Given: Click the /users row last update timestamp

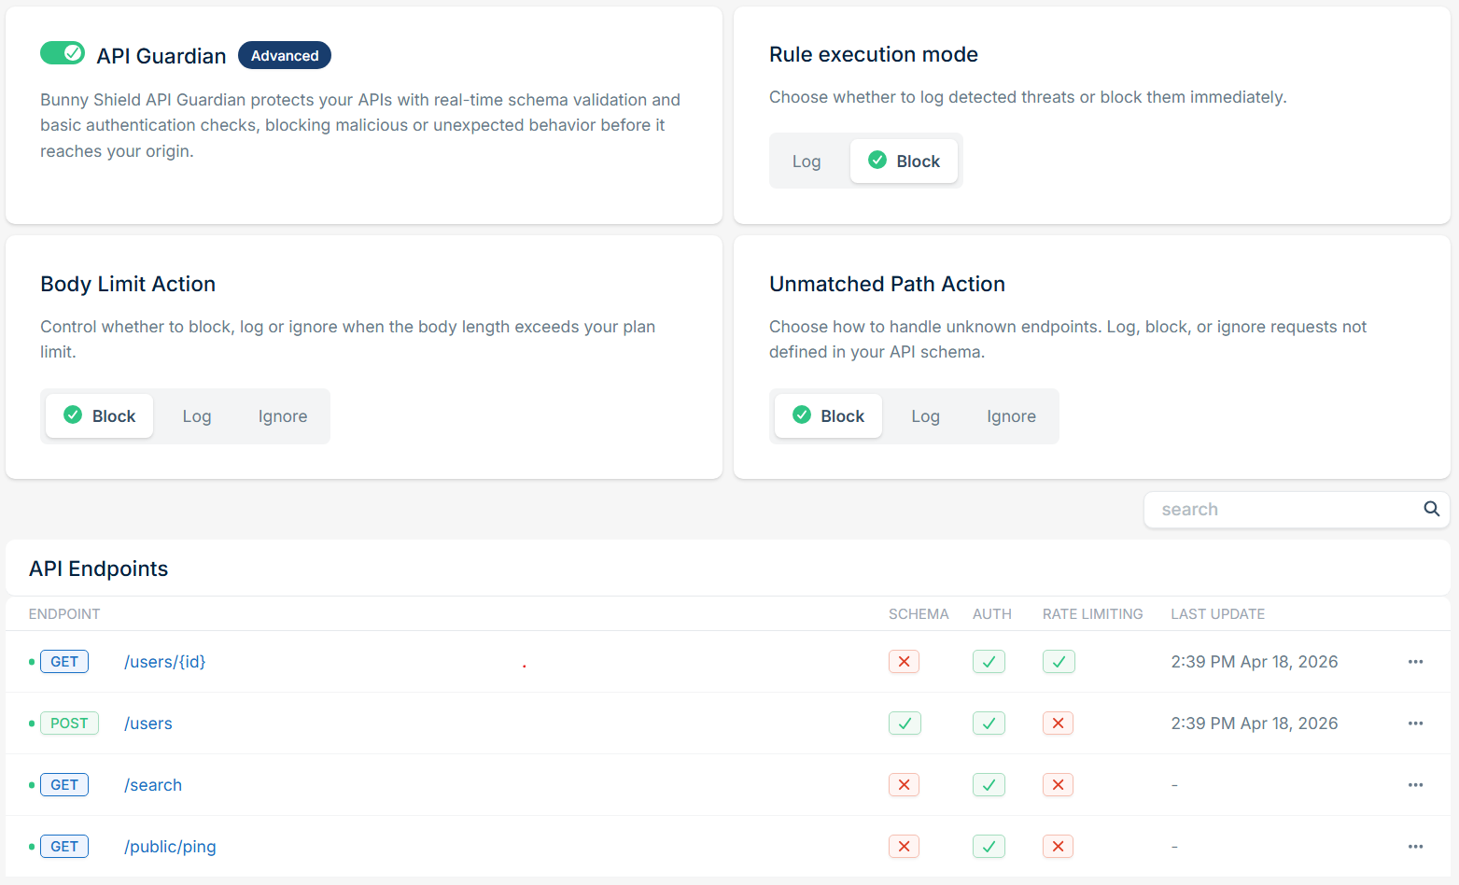Looking at the screenshot, I should coord(1255,723).
